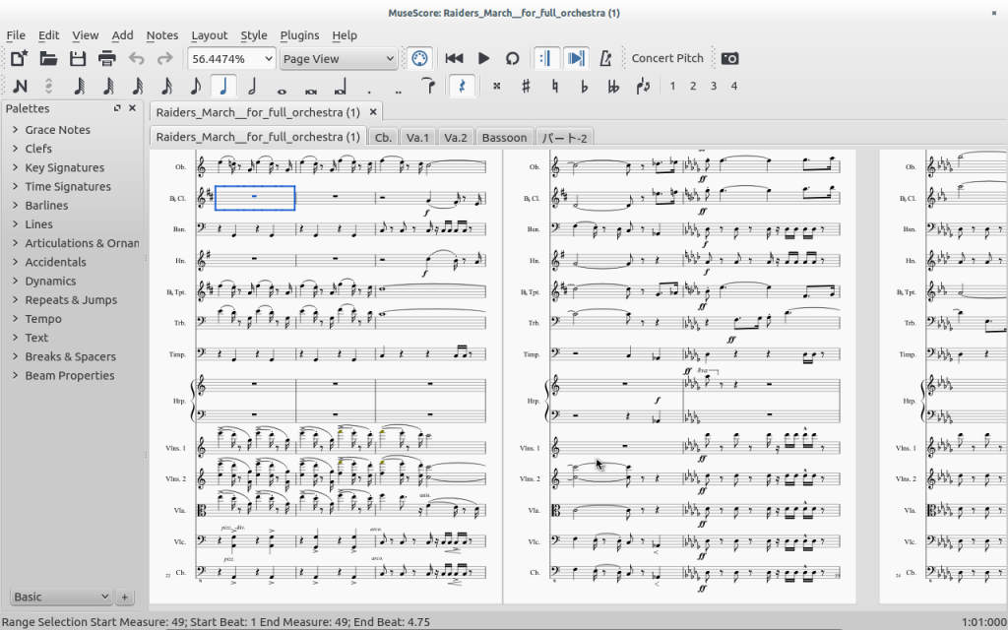The height and width of the screenshot is (630, 1008).
Task: Expand the Tempo palette
Action: click(x=15, y=319)
